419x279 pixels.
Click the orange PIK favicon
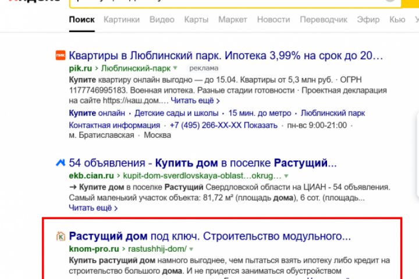61,55
